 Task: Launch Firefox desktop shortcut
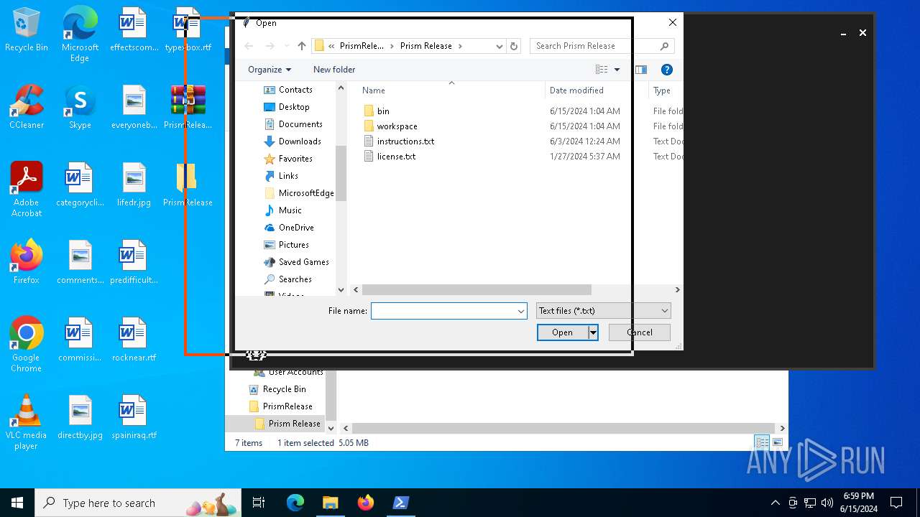point(27,262)
